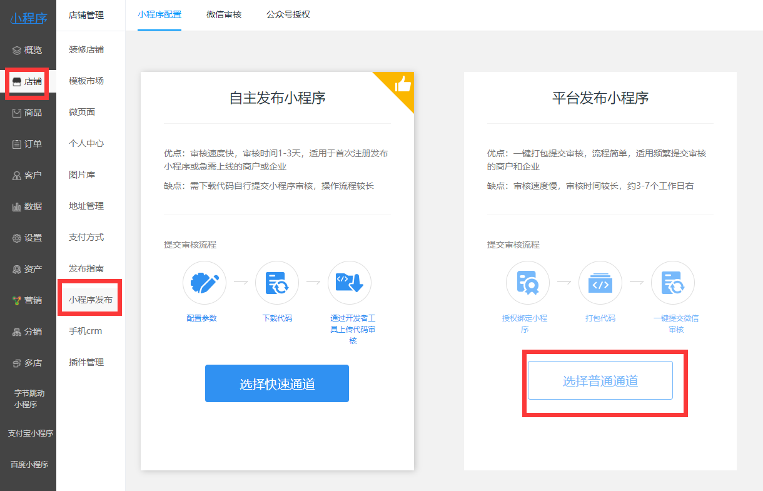The width and height of the screenshot is (763, 491).
Task: Select the 下载代码 step icon
Action: coord(277,283)
